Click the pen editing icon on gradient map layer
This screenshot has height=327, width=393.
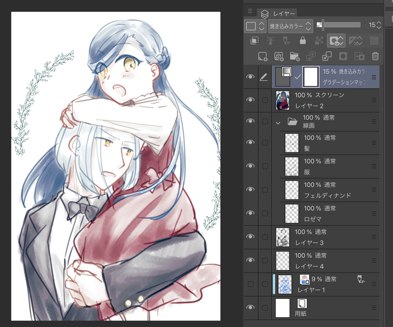pyautogui.click(x=263, y=77)
